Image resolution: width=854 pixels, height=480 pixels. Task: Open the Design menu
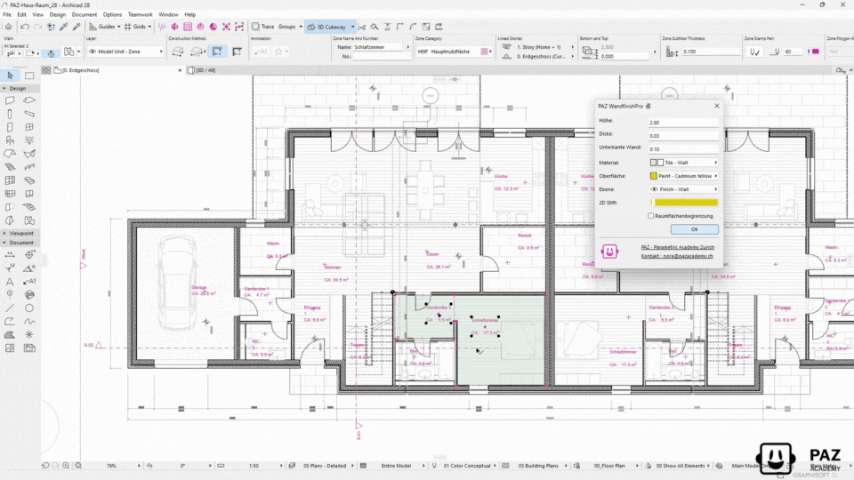click(x=57, y=15)
